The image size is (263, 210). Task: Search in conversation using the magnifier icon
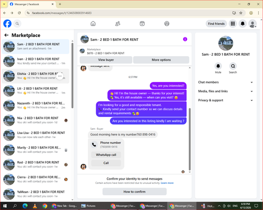233,66
